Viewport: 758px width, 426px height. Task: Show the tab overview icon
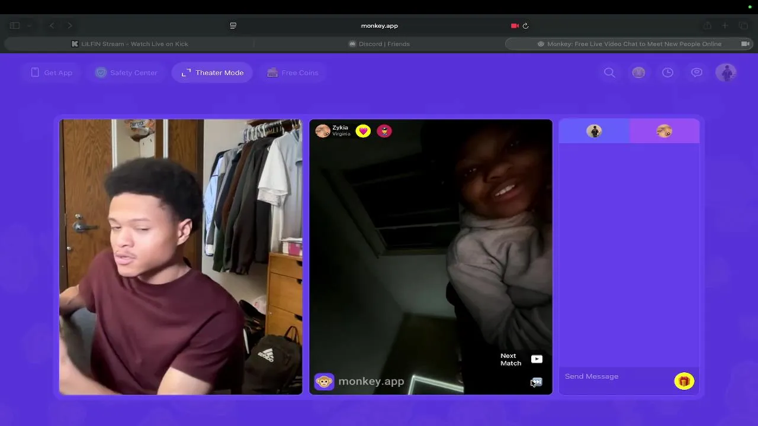pos(743,25)
